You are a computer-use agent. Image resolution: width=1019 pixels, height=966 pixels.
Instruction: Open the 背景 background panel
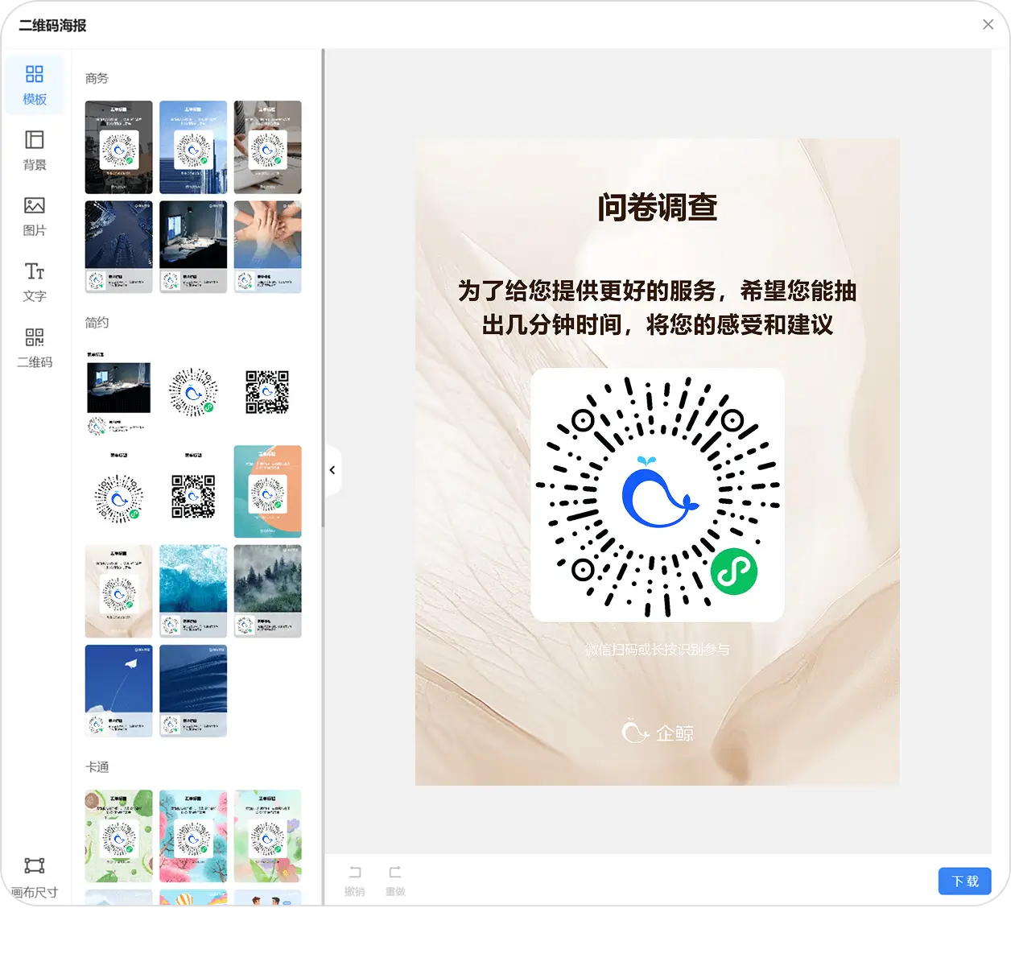[x=35, y=151]
